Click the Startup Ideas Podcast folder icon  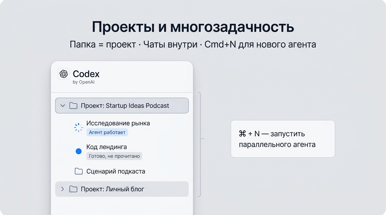(x=73, y=106)
